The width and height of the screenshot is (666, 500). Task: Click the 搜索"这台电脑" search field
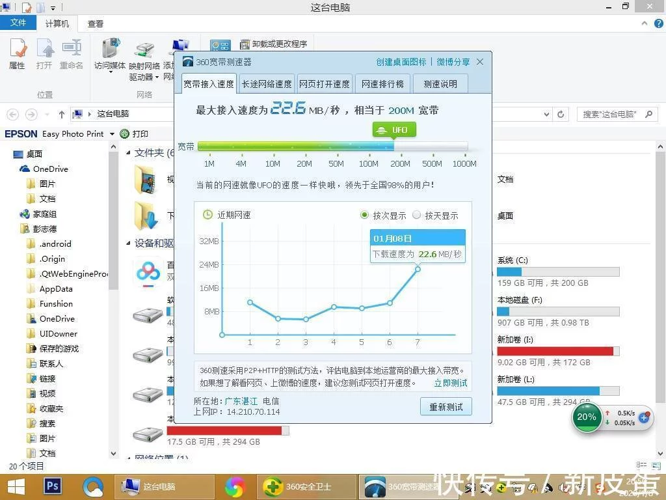pyautogui.click(x=617, y=115)
